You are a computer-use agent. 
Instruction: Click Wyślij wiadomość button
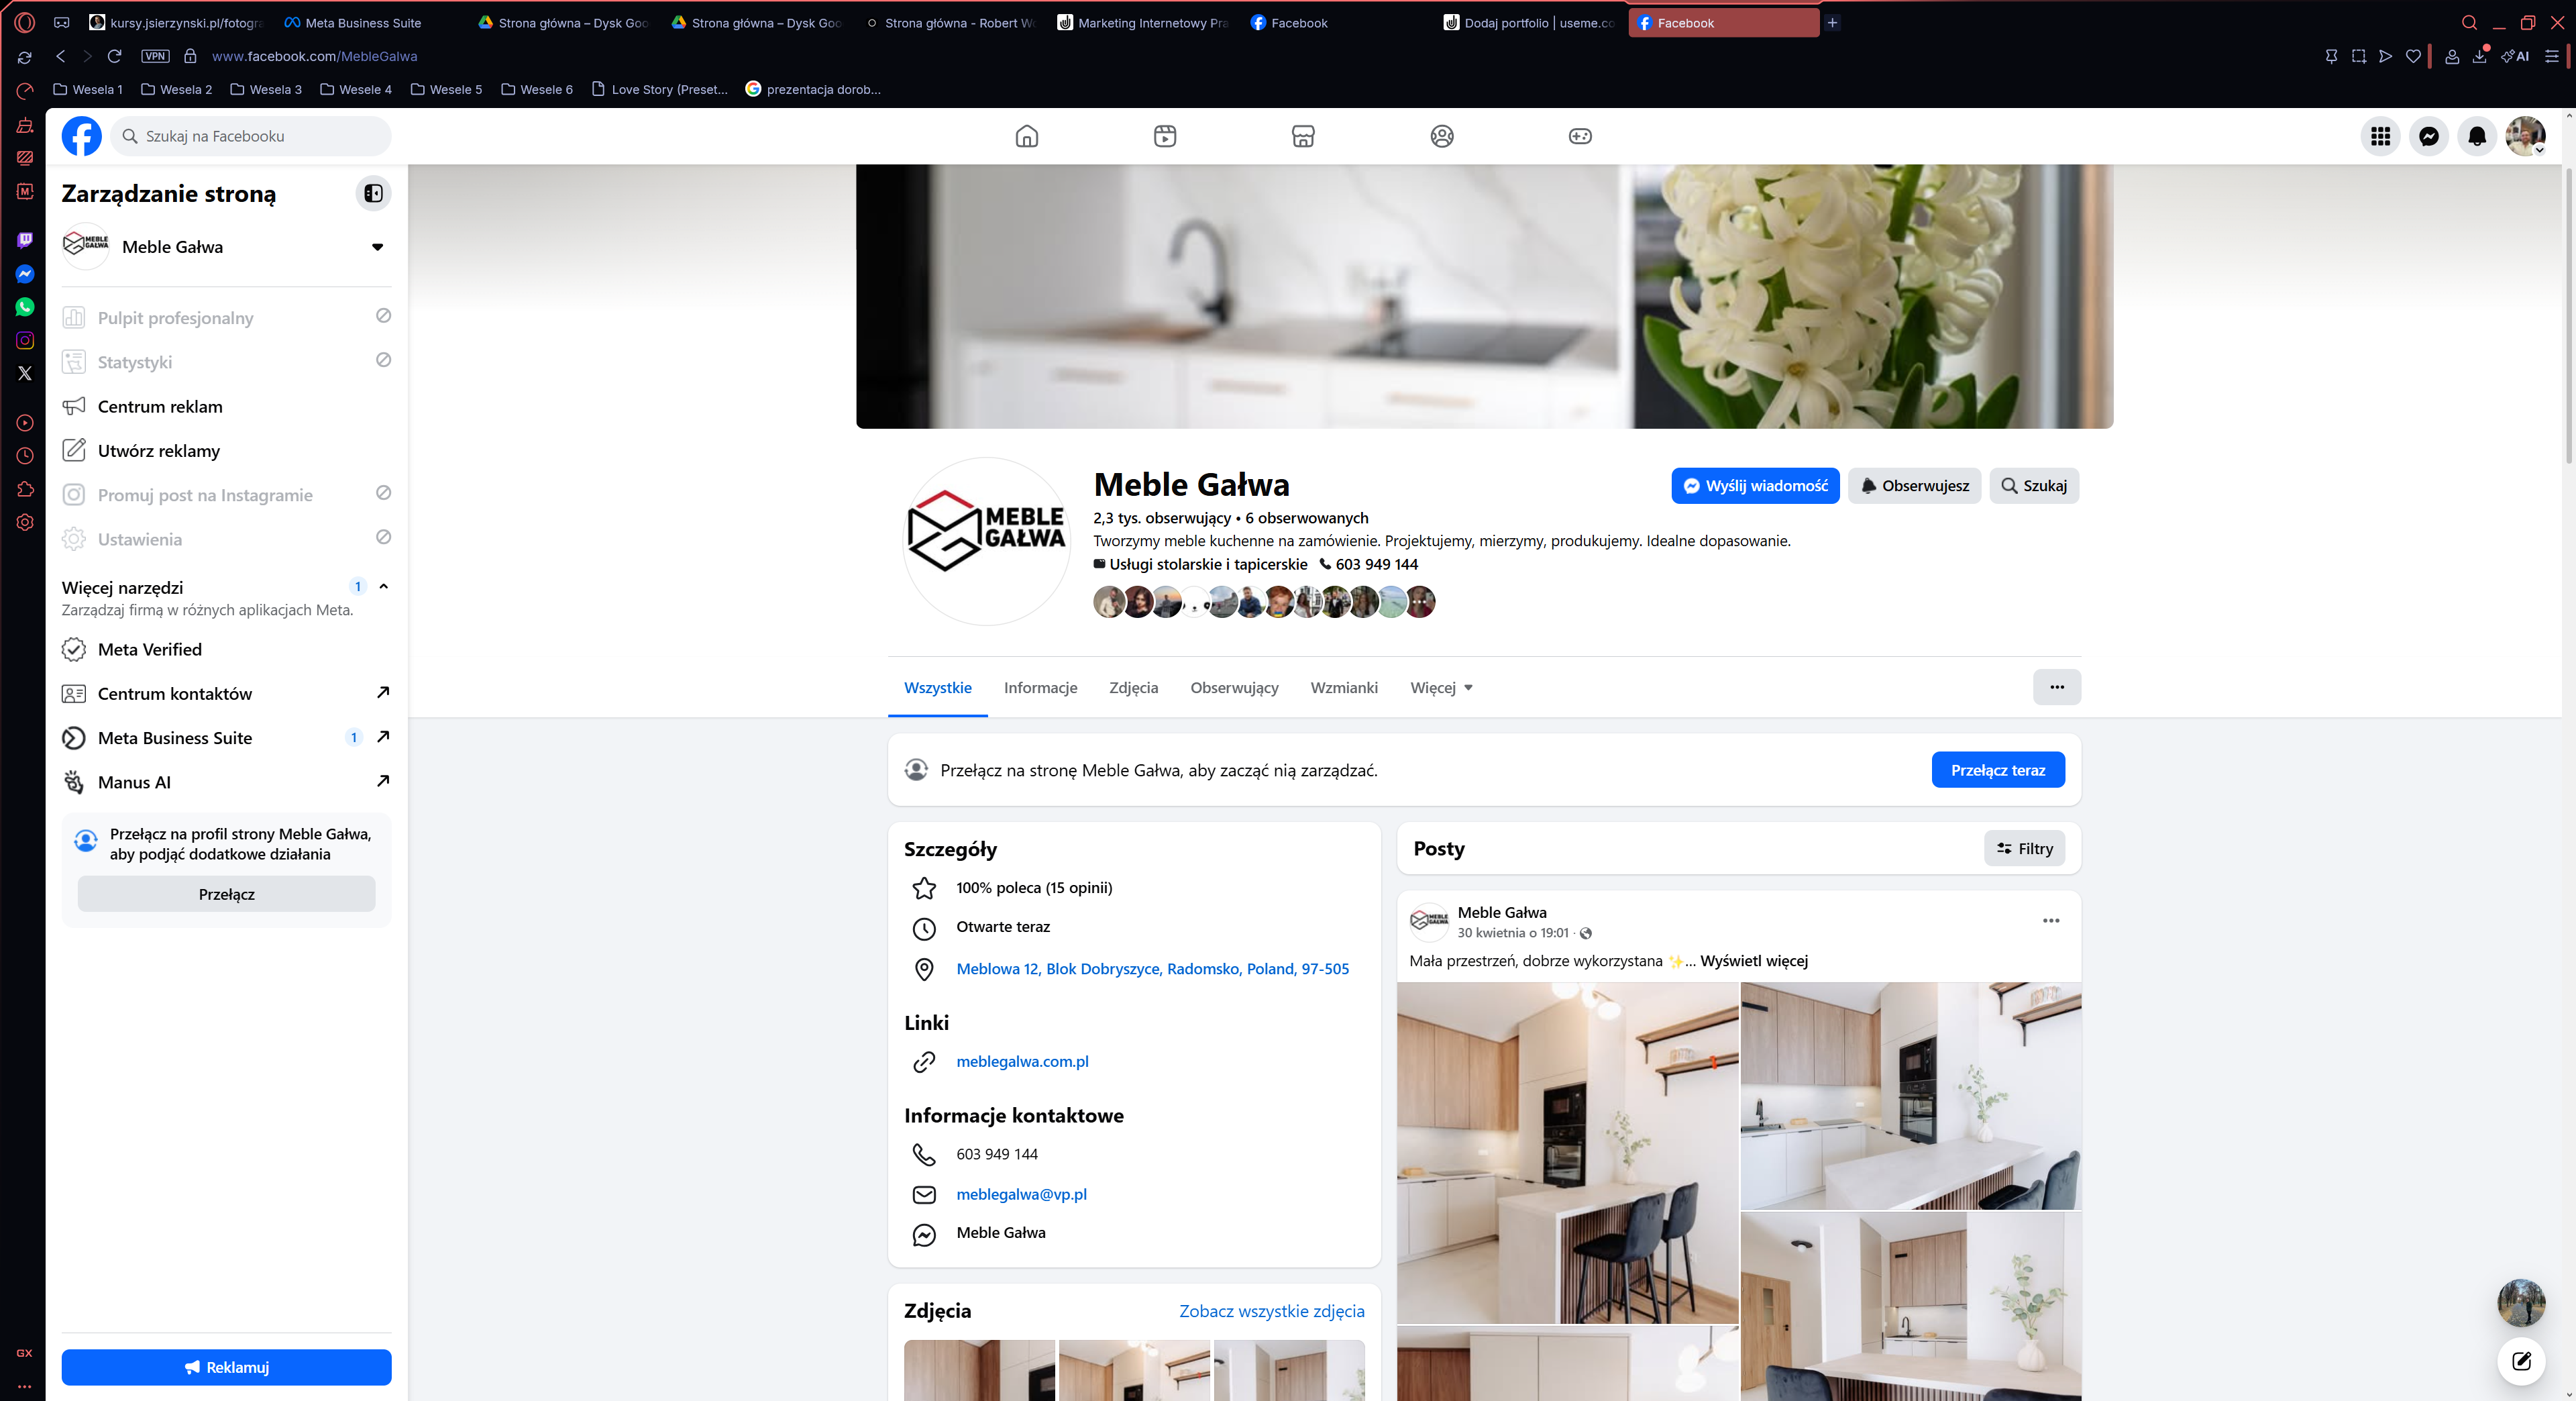click(1755, 486)
